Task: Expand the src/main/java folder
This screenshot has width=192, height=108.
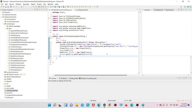Action: click(x=3, y=19)
